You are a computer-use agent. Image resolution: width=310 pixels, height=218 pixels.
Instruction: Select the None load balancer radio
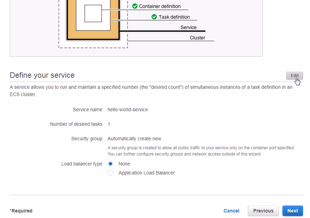pos(110,164)
